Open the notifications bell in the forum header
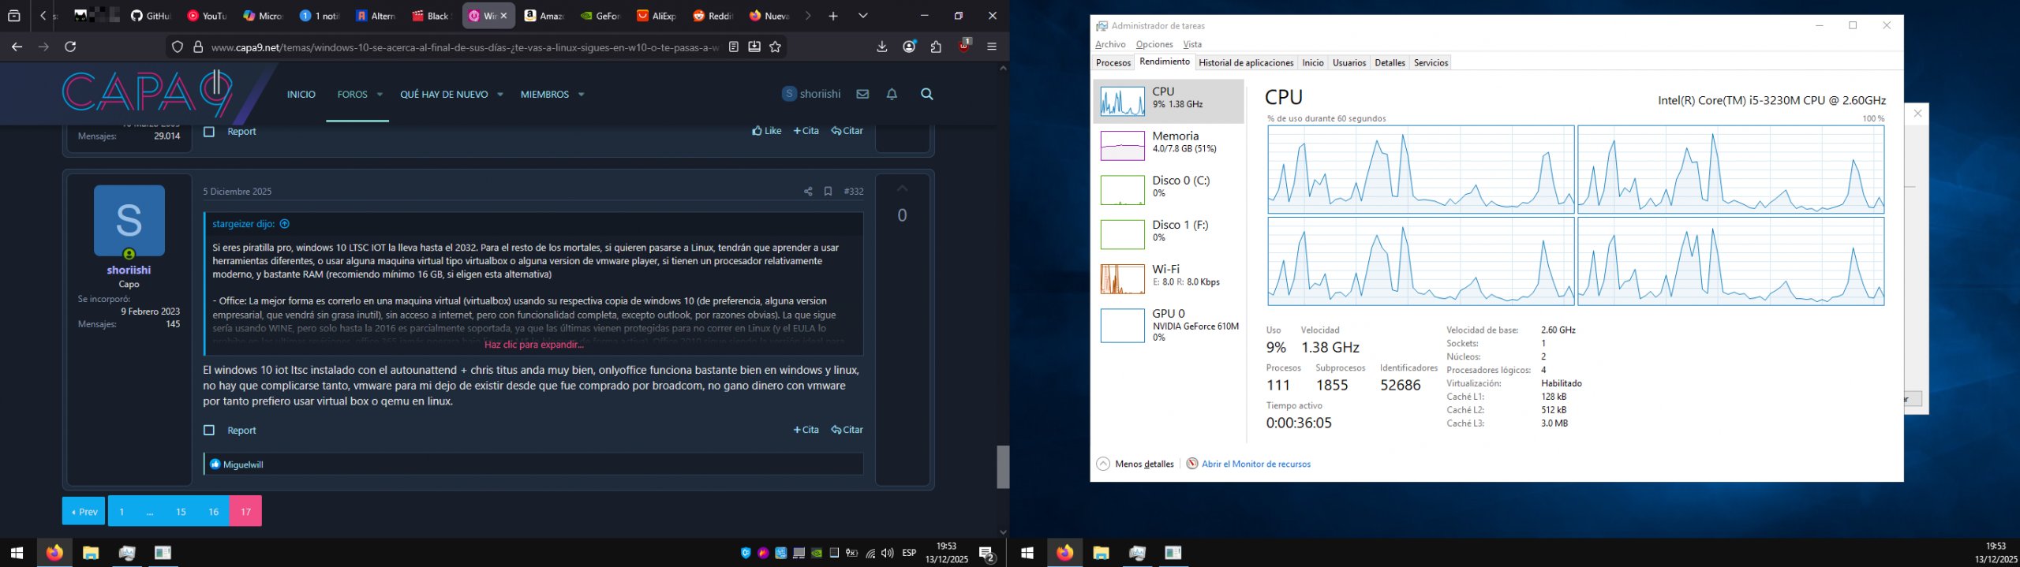Screen dimensions: 2020x567 pos(892,94)
